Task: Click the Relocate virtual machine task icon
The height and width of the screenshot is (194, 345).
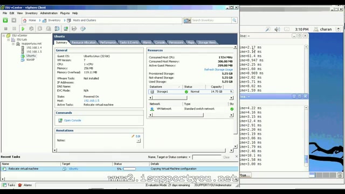Action: point(4,169)
